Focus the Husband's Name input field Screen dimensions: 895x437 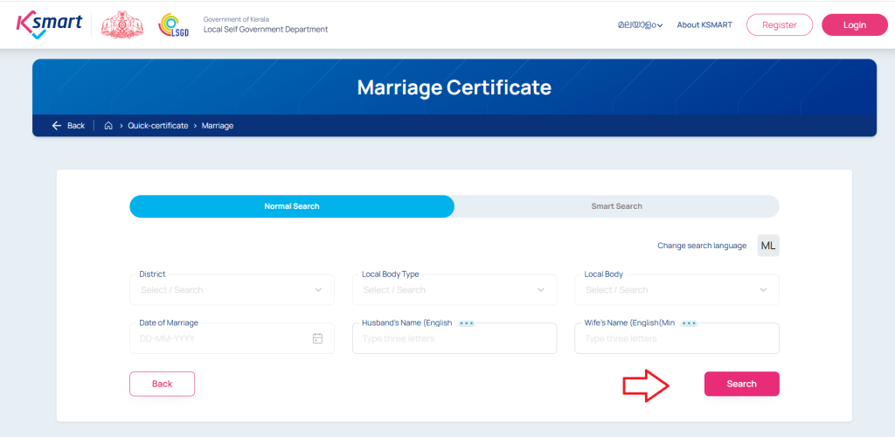(454, 338)
